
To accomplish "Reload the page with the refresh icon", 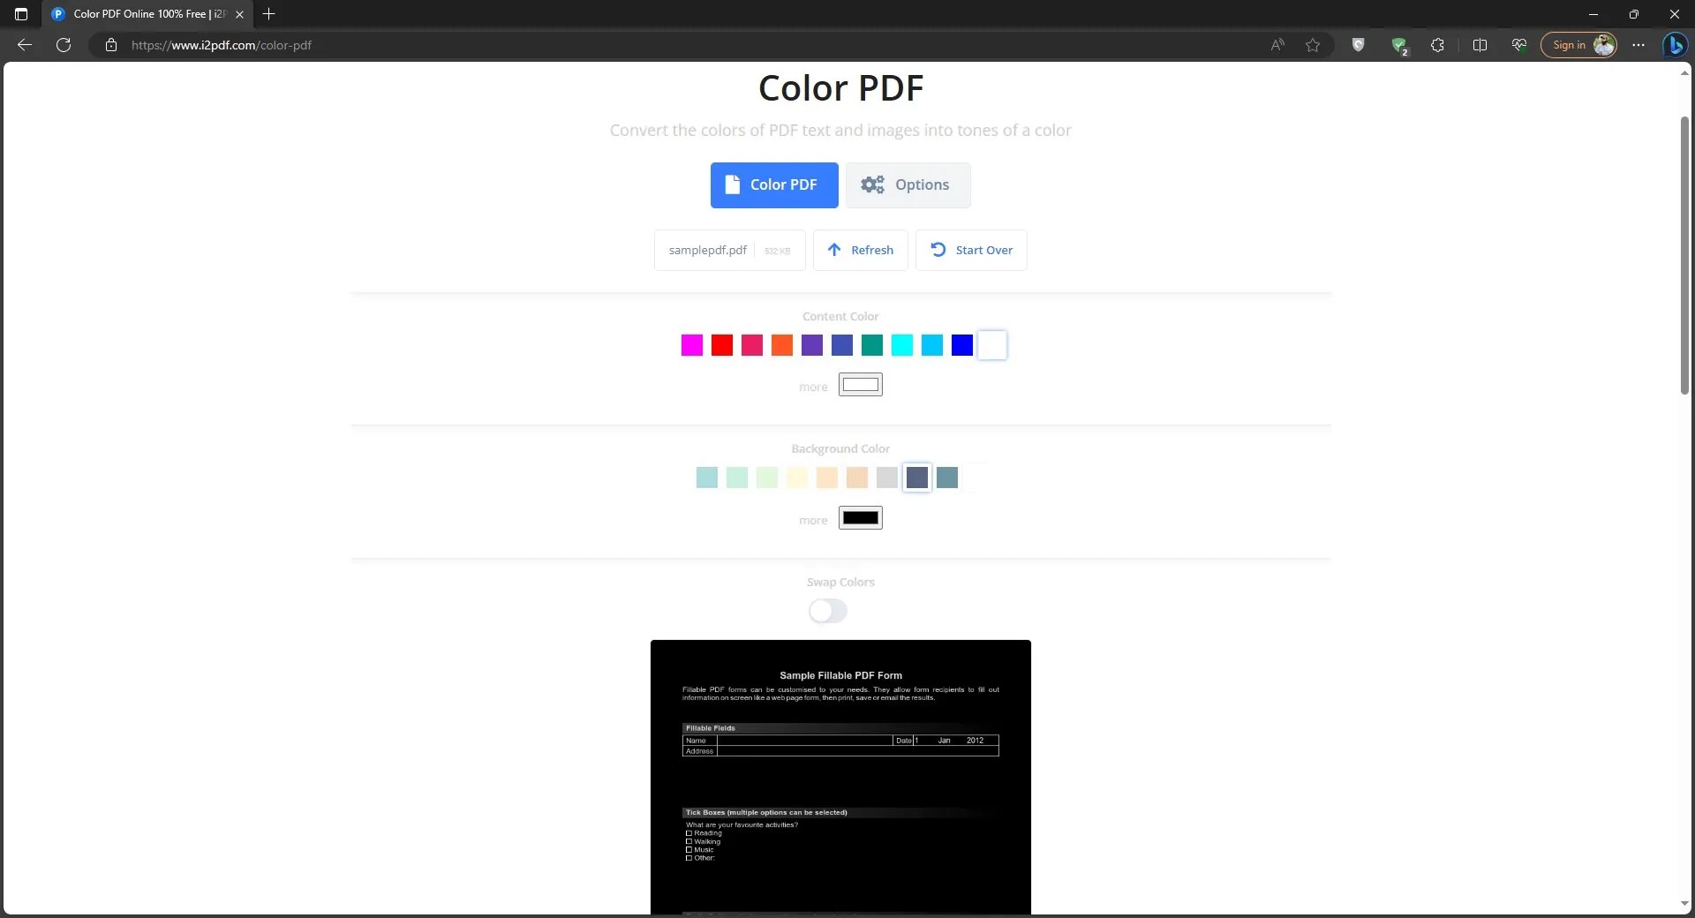I will coord(63,45).
